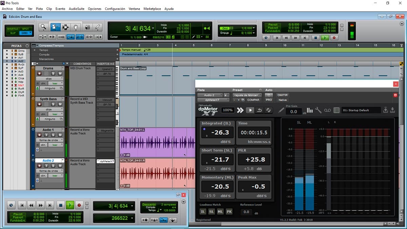Image resolution: width=407 pixels, height=229 pixels.
Task: Mute the Drums track
Action: 60,74
